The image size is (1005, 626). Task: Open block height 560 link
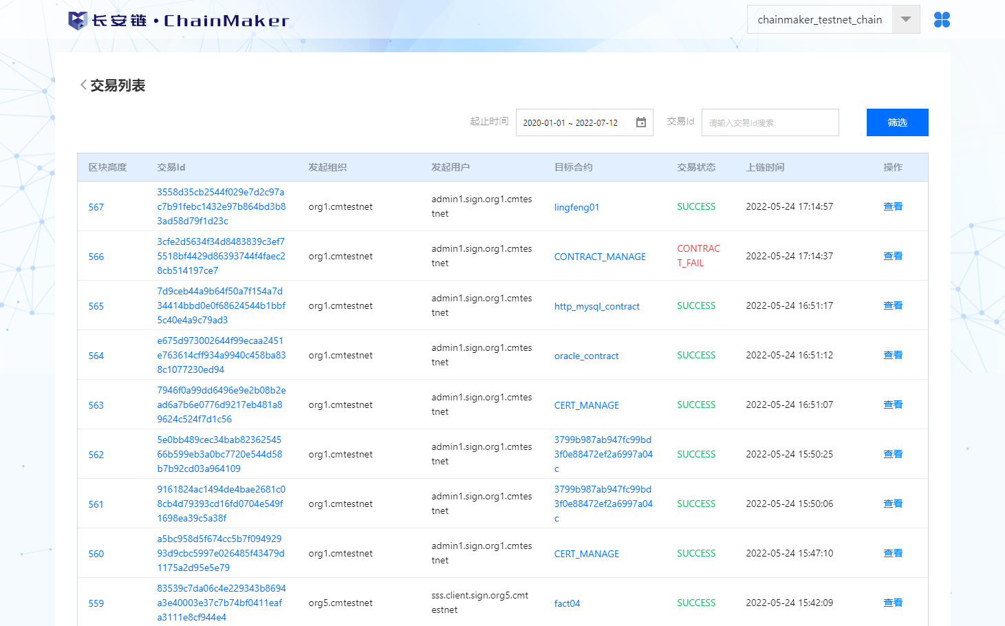coord(96,554)
